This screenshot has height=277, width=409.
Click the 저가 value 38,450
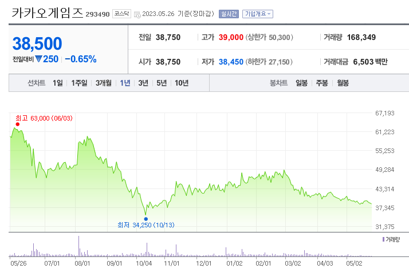pyautogui.click(x=231, y=62)
